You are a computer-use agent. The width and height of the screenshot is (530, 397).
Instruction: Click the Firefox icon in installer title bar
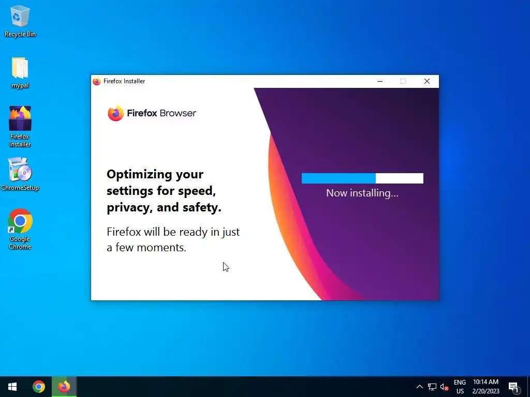tap(97, 81)
